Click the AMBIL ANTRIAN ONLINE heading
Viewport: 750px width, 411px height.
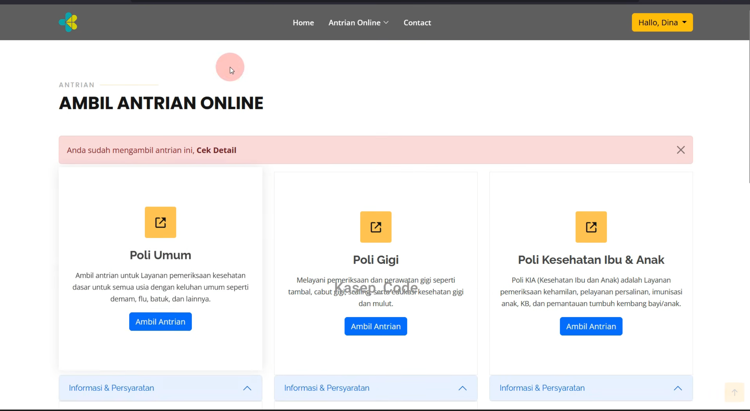(x=161, y=103)
